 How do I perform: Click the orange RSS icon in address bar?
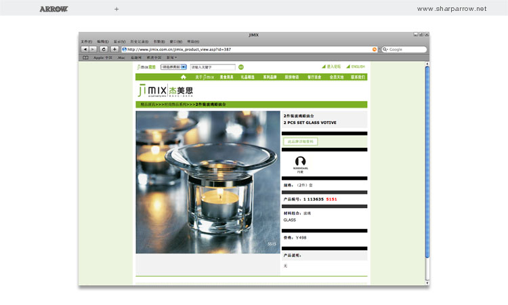(x=375, y=49)
